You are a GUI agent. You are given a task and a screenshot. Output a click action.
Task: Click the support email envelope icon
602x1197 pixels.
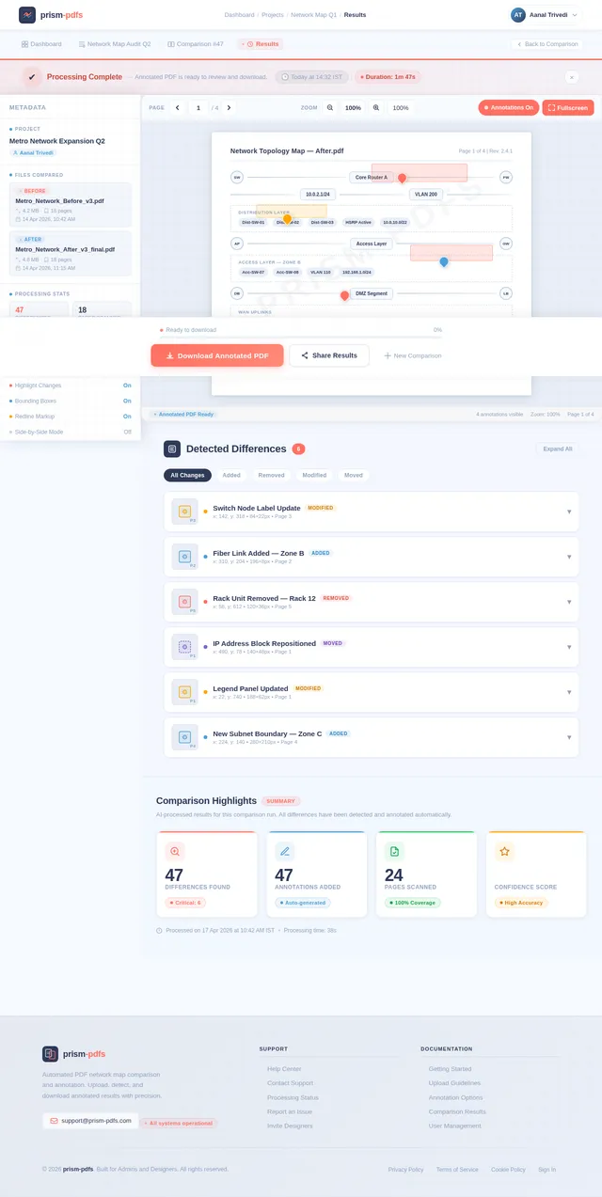tap(55, 1121)
